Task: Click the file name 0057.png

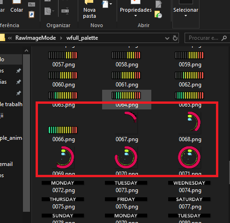Action: [64, 65]
